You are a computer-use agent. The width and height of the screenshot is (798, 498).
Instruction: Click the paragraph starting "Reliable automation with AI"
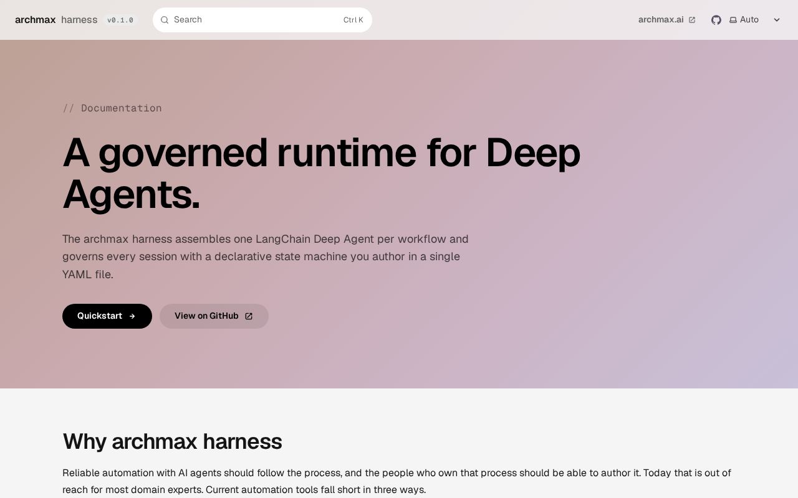[x=397, y=481]
